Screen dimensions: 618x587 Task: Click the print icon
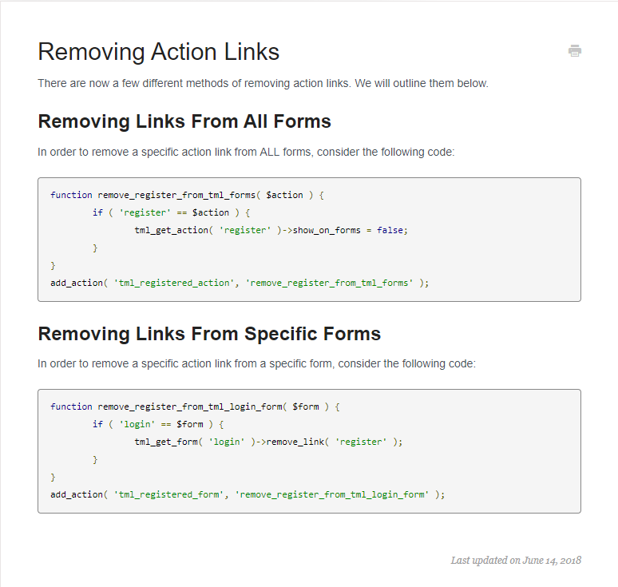(575, 51)
